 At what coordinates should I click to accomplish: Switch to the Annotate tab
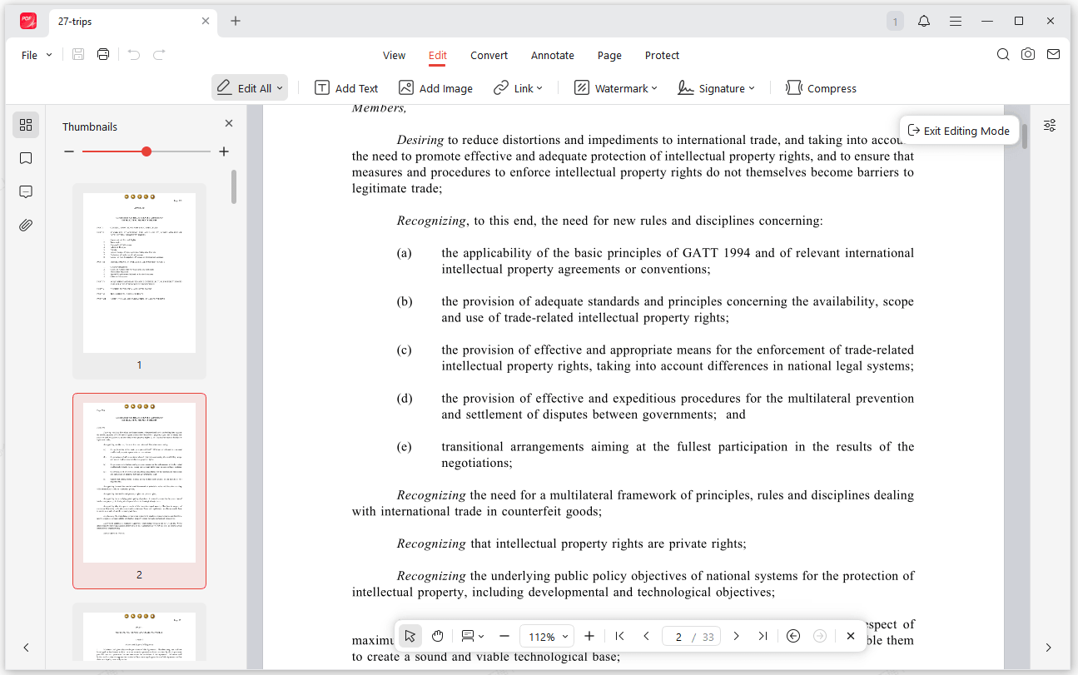(553, 55)
